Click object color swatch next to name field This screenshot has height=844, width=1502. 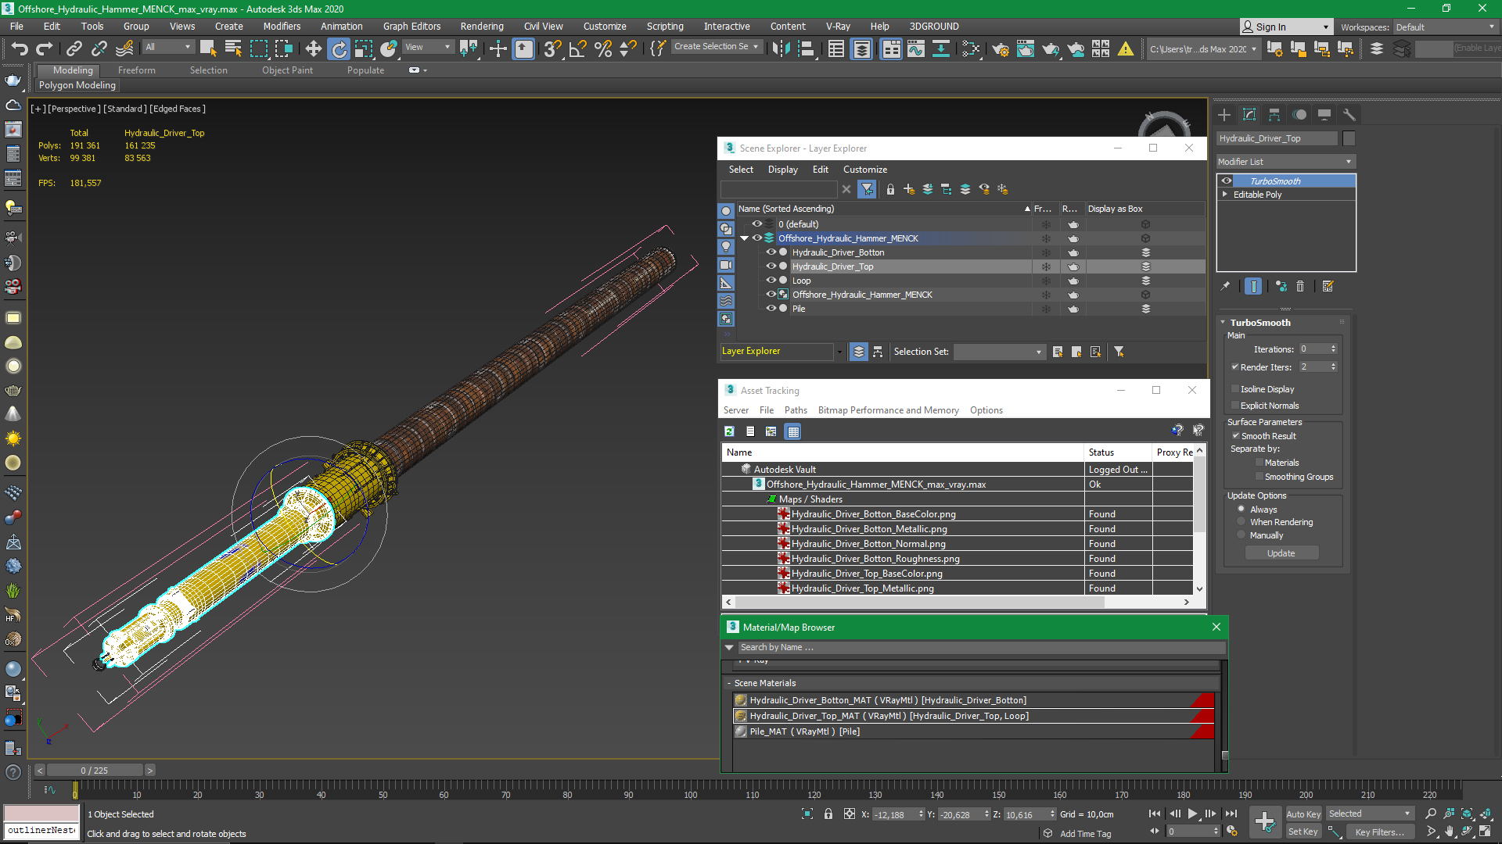pos(1349,138)
